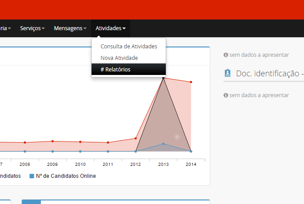Screen dimensions: 304x204
Task: Toggle the 'Nº de Candidatos Online' legend series
Action: point(65,176)
